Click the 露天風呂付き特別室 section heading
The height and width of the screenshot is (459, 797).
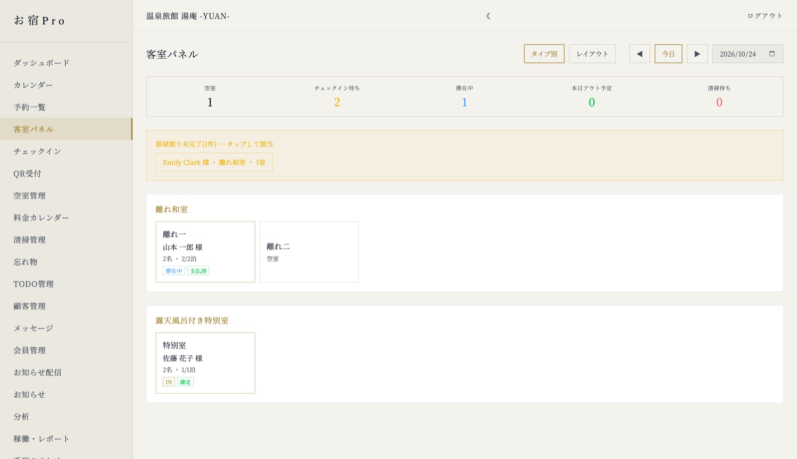(192, 321)
